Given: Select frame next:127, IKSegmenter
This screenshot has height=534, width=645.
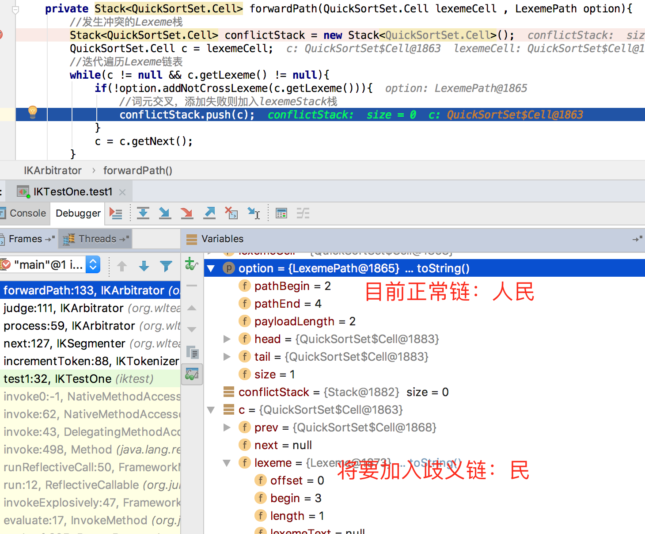Looking at the screenshot, I should 90,343.
